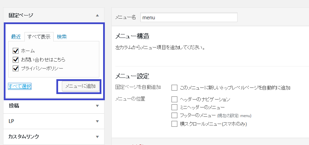Switch to the 最近 tab
Viewport: 309px width, 145px height.
tap(16, 37)
